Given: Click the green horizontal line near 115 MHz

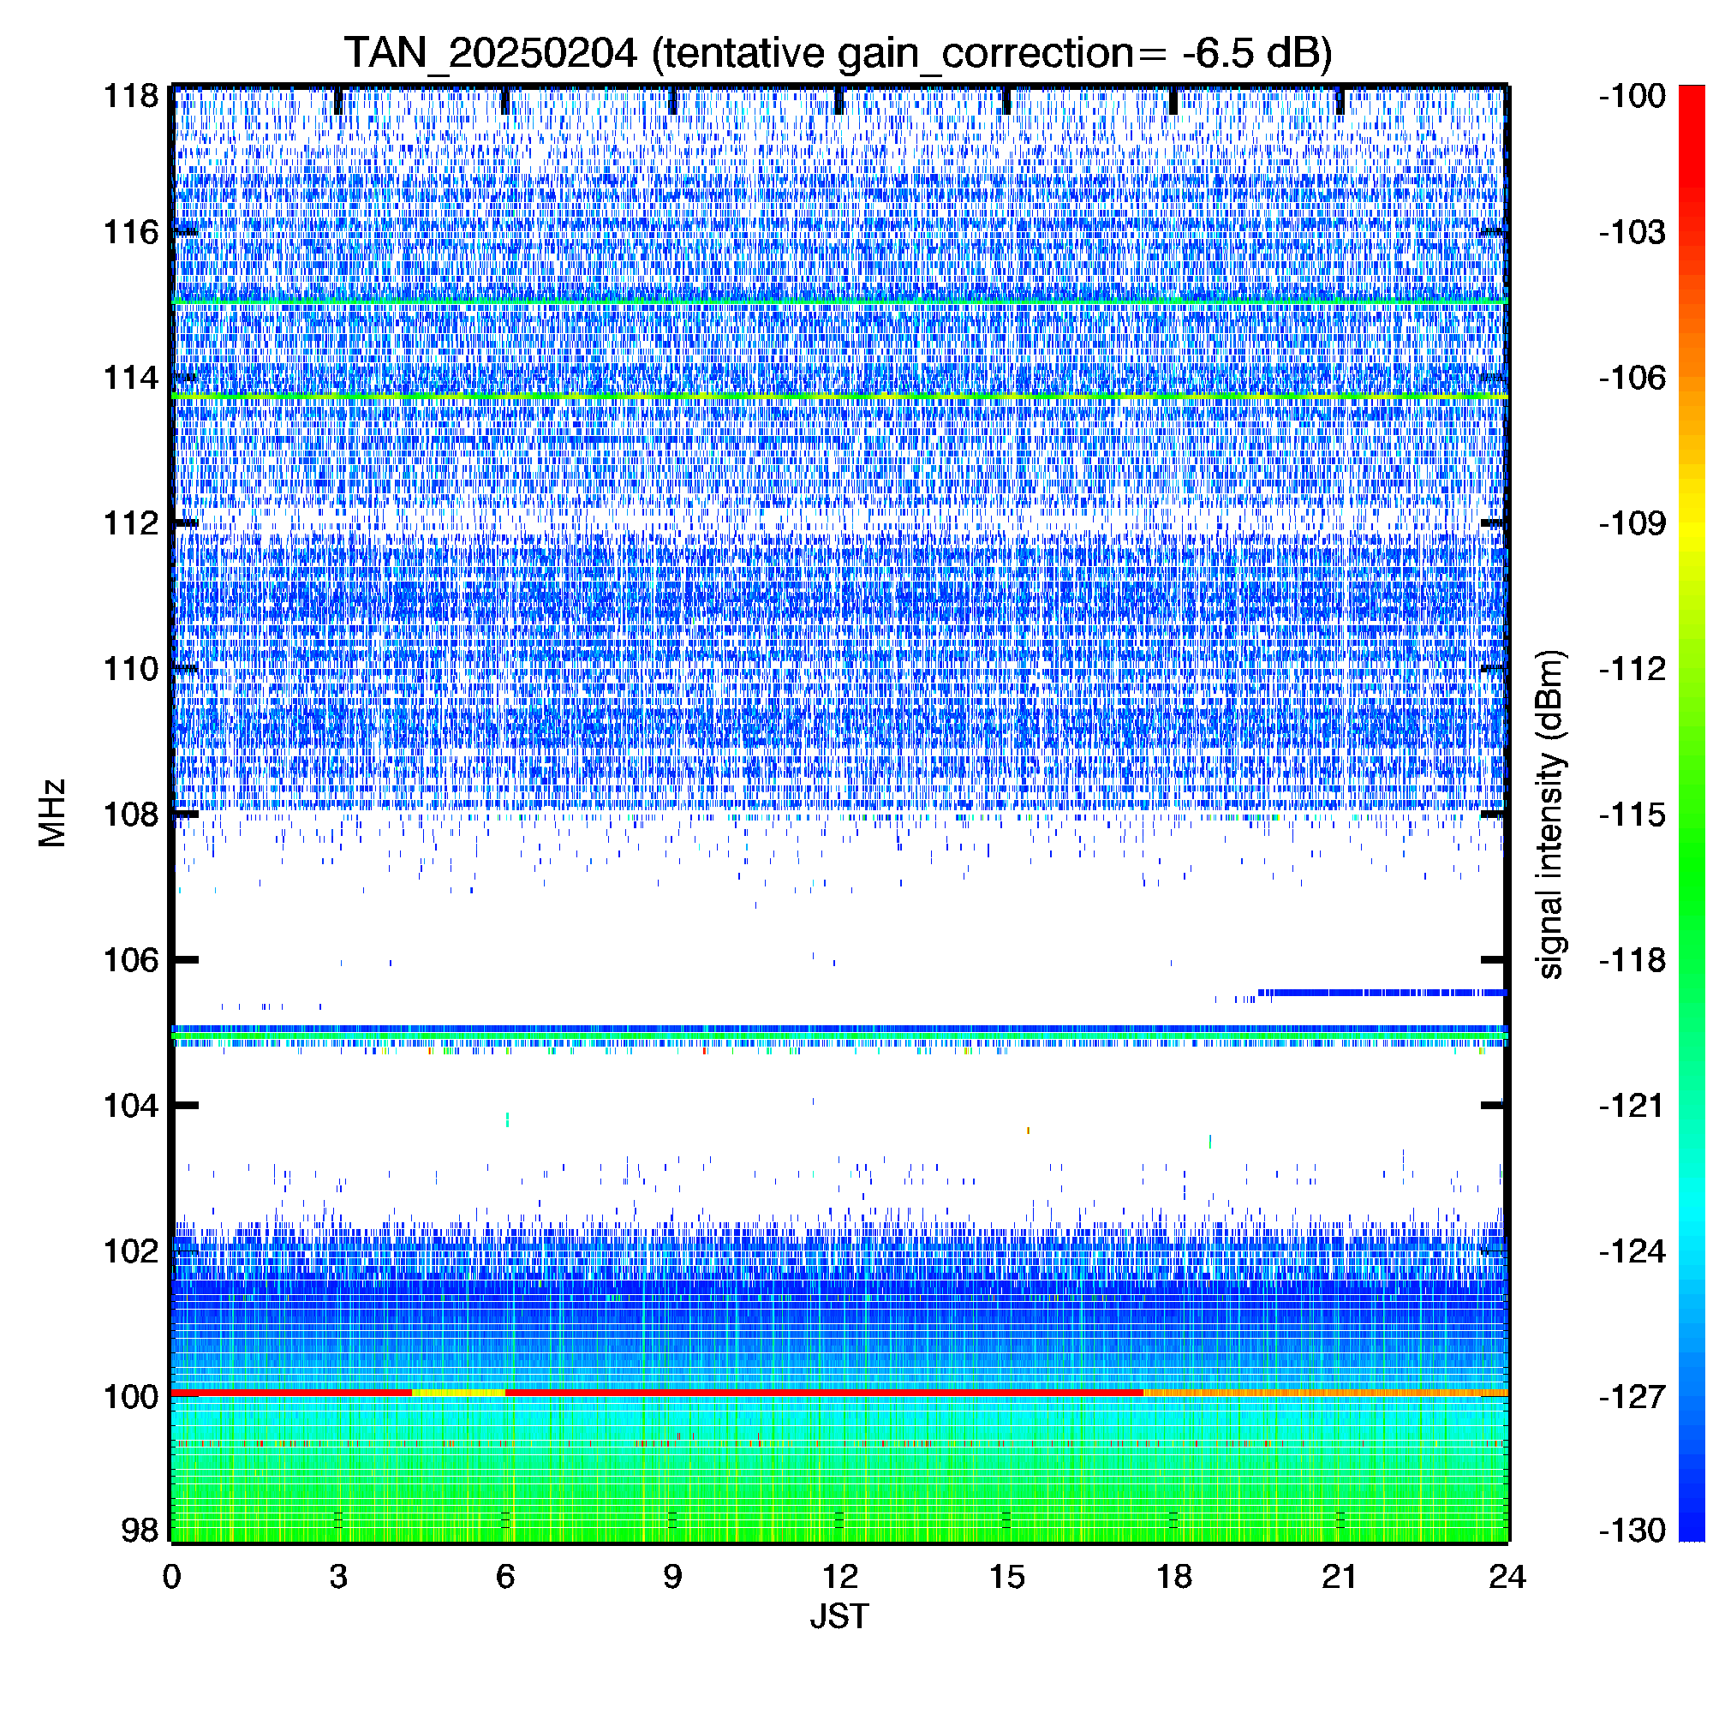Looking at the screenshot, I should click(x=839, y=302).
